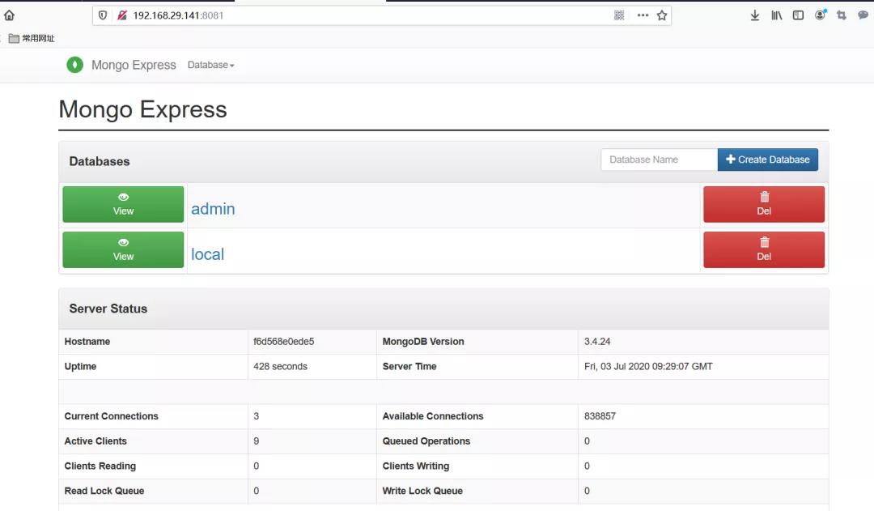
Task: Click Mongo Express navbar brand link
Action: pos(134,65)
